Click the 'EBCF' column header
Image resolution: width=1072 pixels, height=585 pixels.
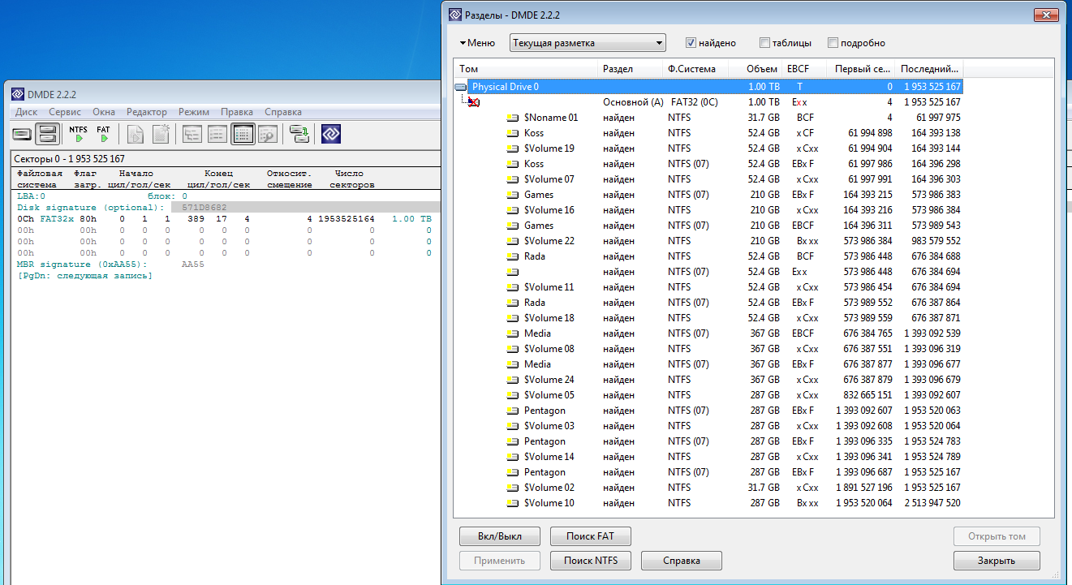pos(805,69)
